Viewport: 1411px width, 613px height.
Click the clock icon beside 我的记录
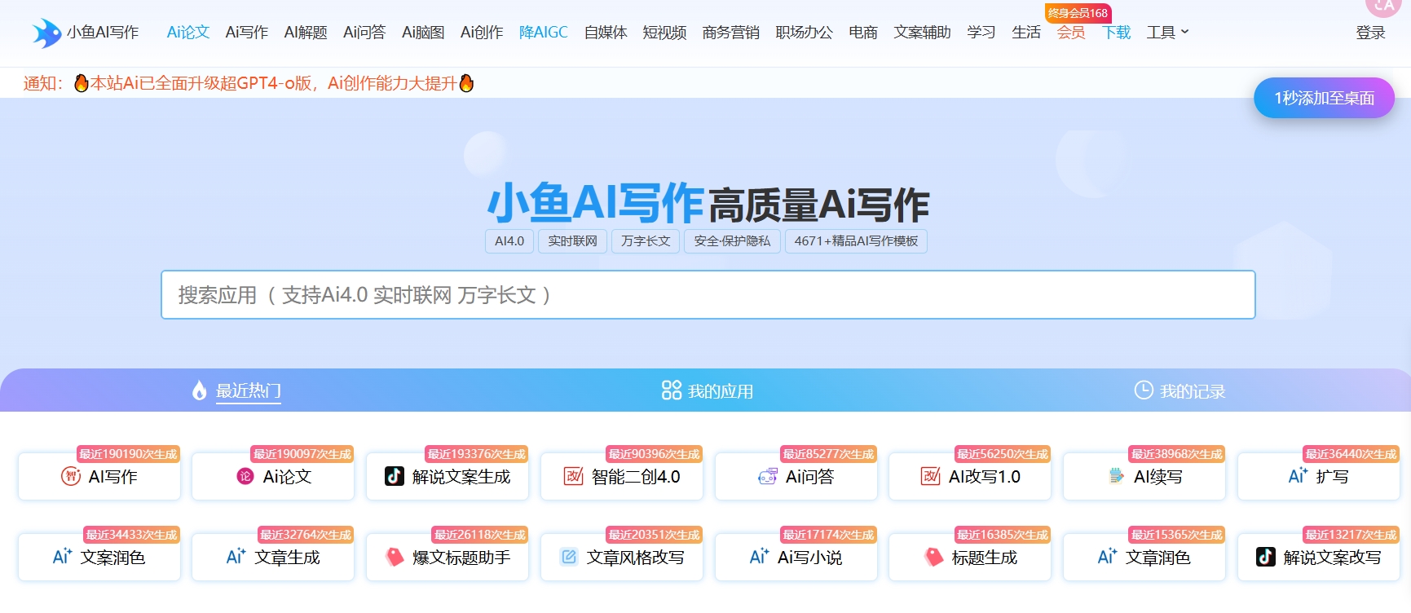tap(1144, 390)
